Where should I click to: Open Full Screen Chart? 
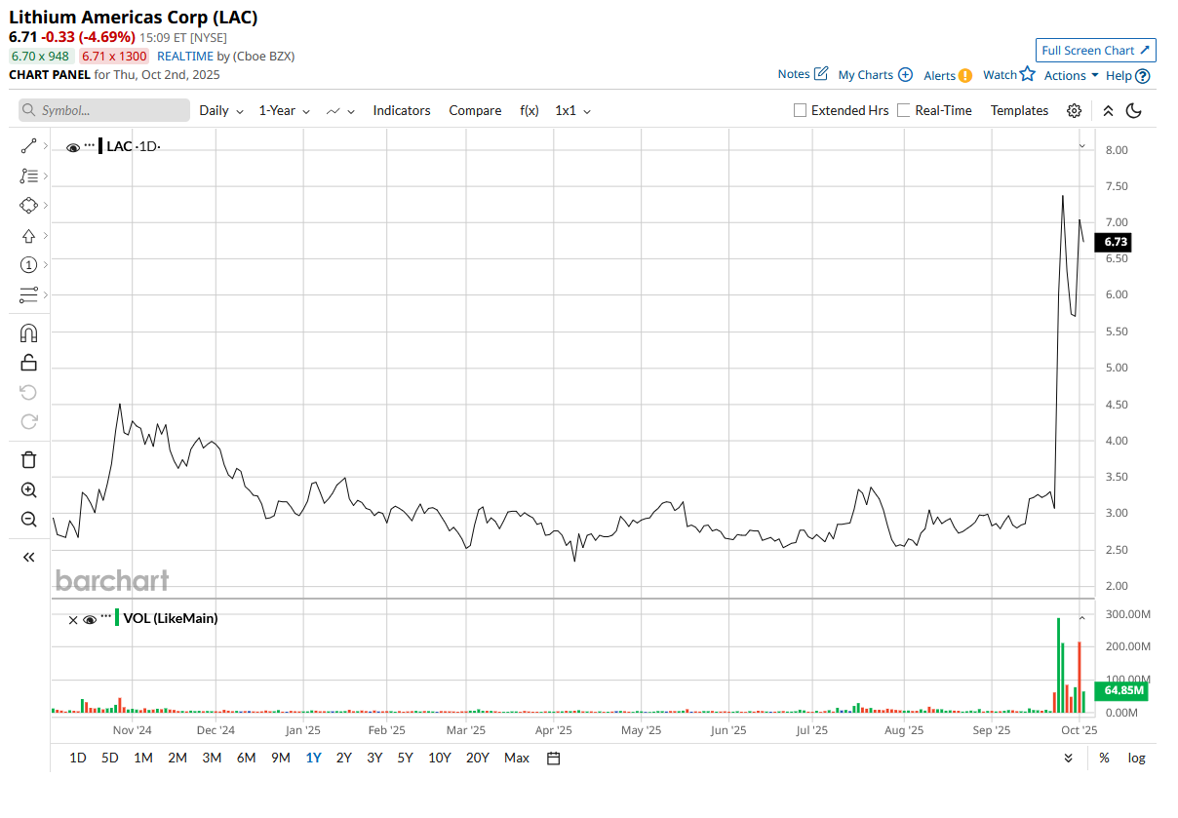(1096, 51)
